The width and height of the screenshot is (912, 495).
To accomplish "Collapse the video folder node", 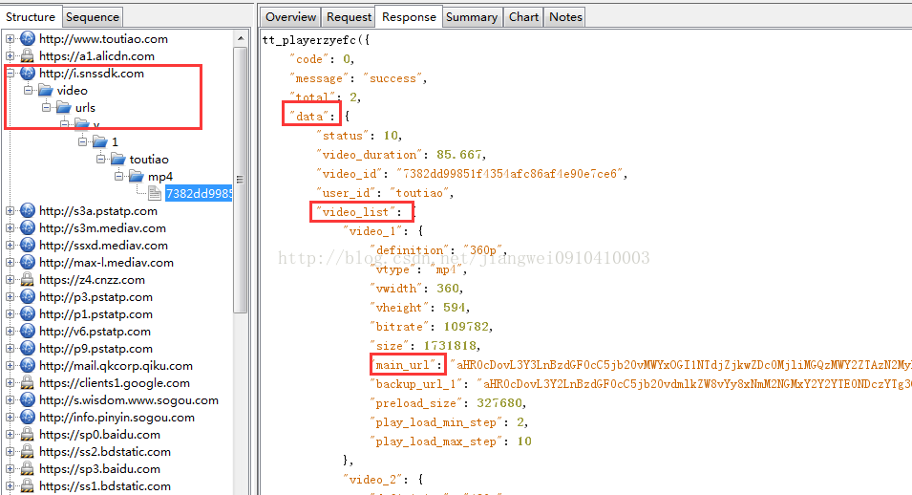I will (28, 90).
